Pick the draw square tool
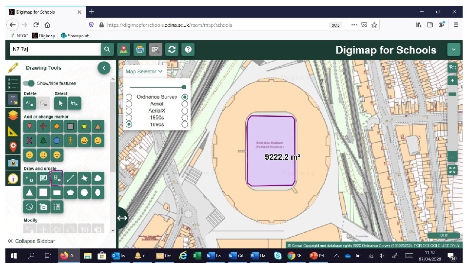Viewport: 468px width, 263px height. 43,193
